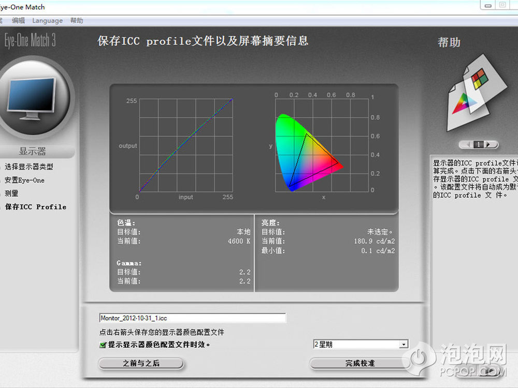The height and width of the screenshot is (388, 518).
Task: Click the CIE chromaticity gamut diagram
Action: 322,145
